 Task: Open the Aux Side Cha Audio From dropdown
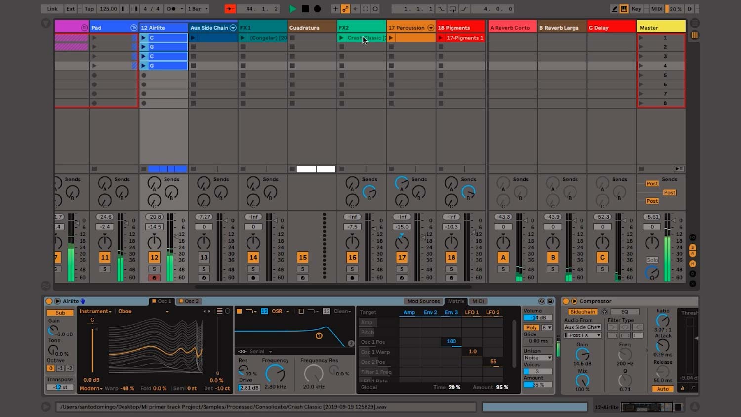pos(582,327)
